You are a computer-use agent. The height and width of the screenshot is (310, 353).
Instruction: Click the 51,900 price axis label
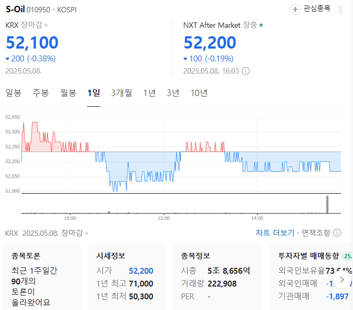click(x=13, y=191)
